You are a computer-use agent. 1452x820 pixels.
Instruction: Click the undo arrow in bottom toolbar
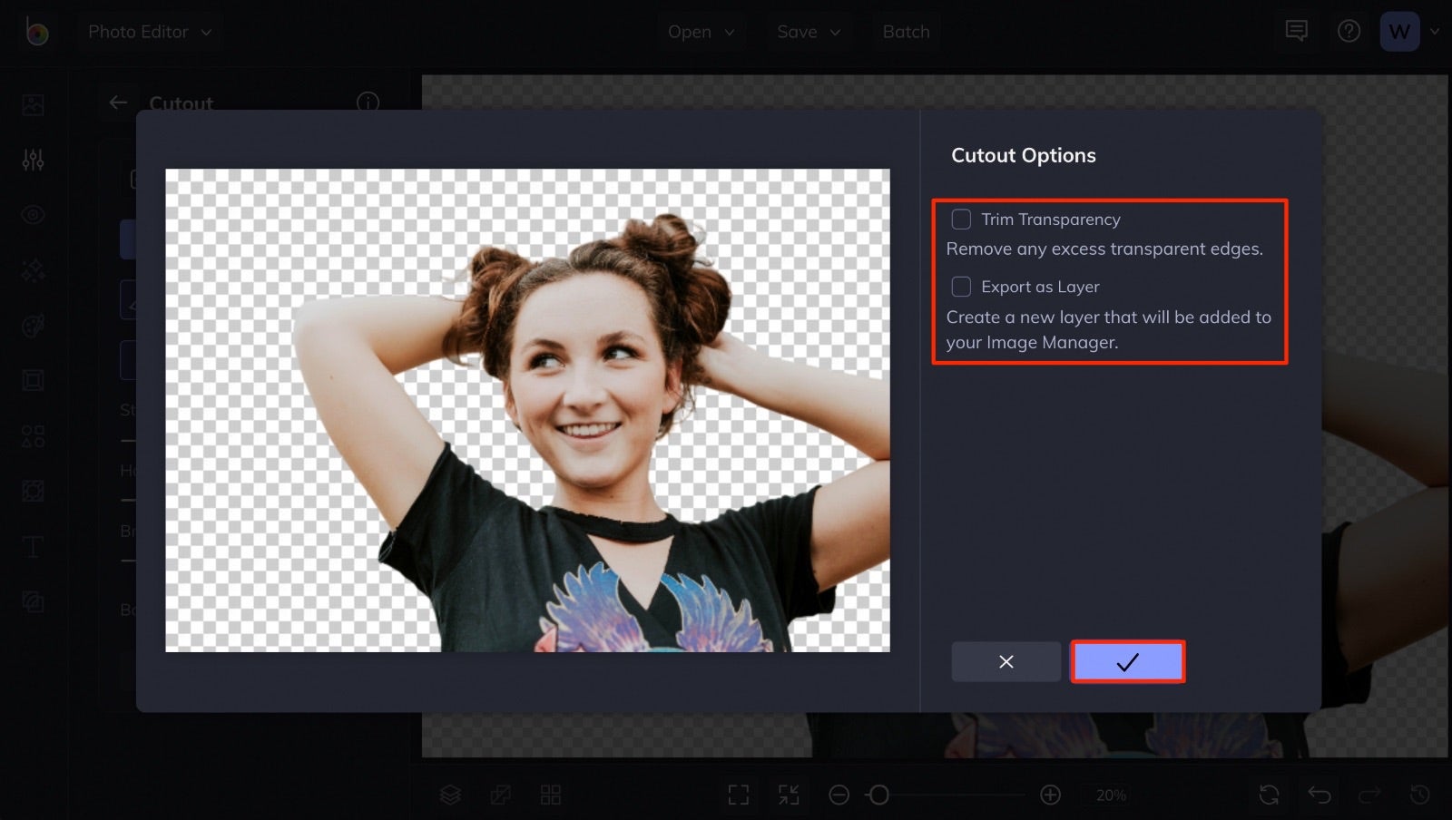coord(1319,795)
